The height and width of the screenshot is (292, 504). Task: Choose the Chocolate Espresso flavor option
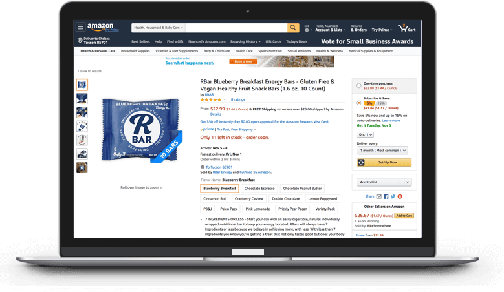[259, 189]
